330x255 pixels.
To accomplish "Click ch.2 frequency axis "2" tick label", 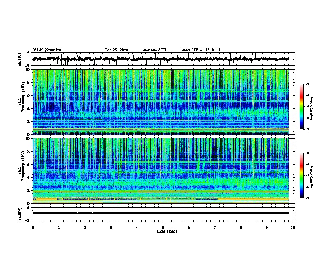I will (29, 190).
